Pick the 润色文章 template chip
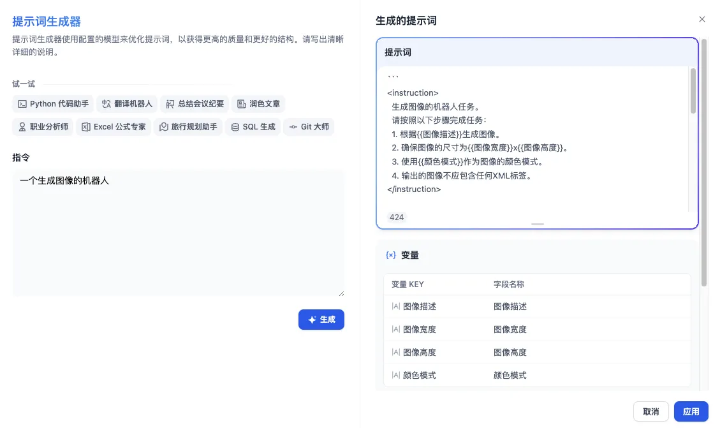 [x=258, y=104]
